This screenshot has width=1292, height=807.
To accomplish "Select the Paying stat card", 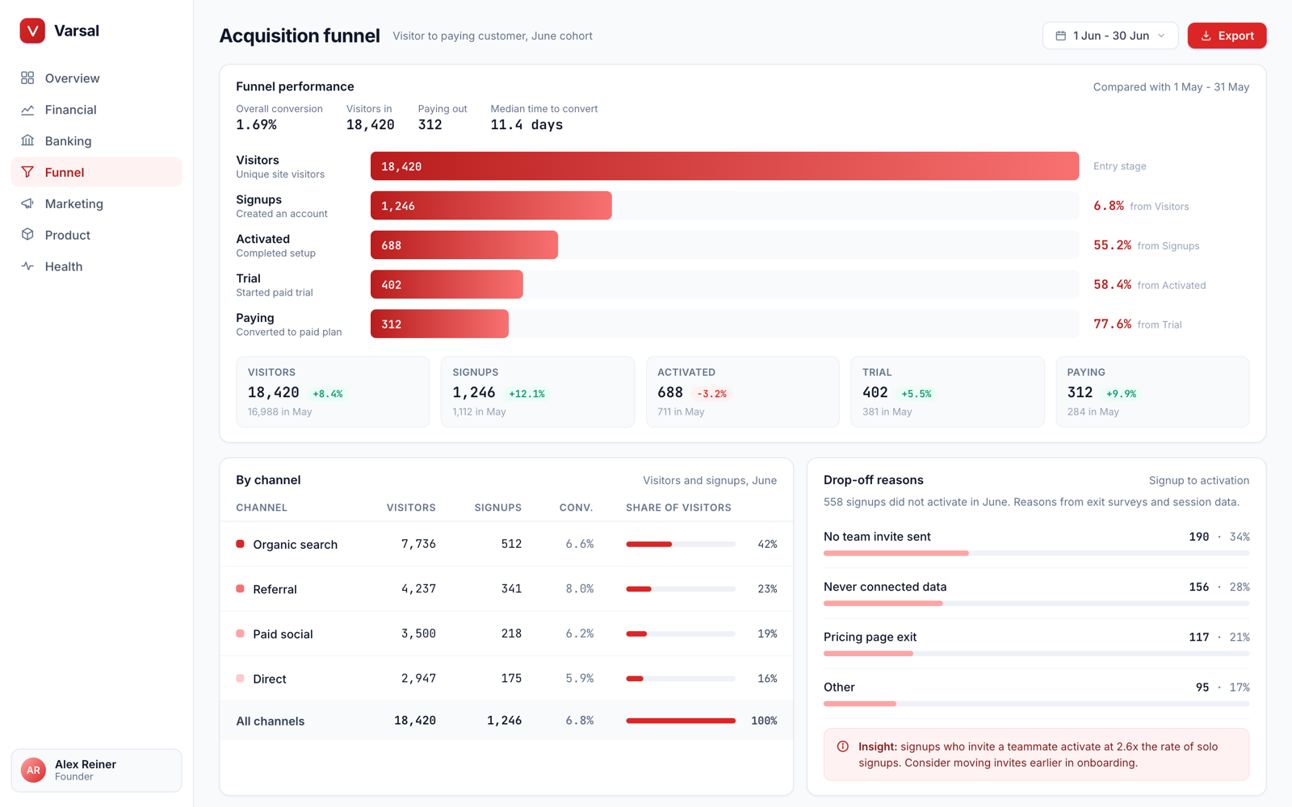I will (x=1152, y=392).
